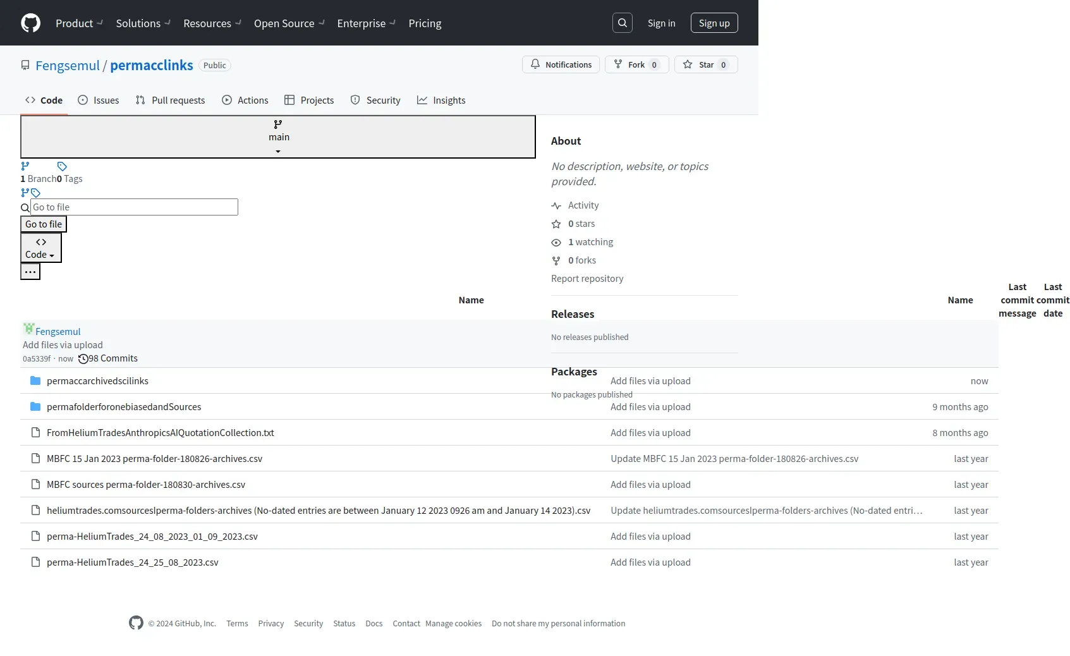Select the magnifier icon beside Go to file field
The image size is (1070, 656).
[25, 208]
